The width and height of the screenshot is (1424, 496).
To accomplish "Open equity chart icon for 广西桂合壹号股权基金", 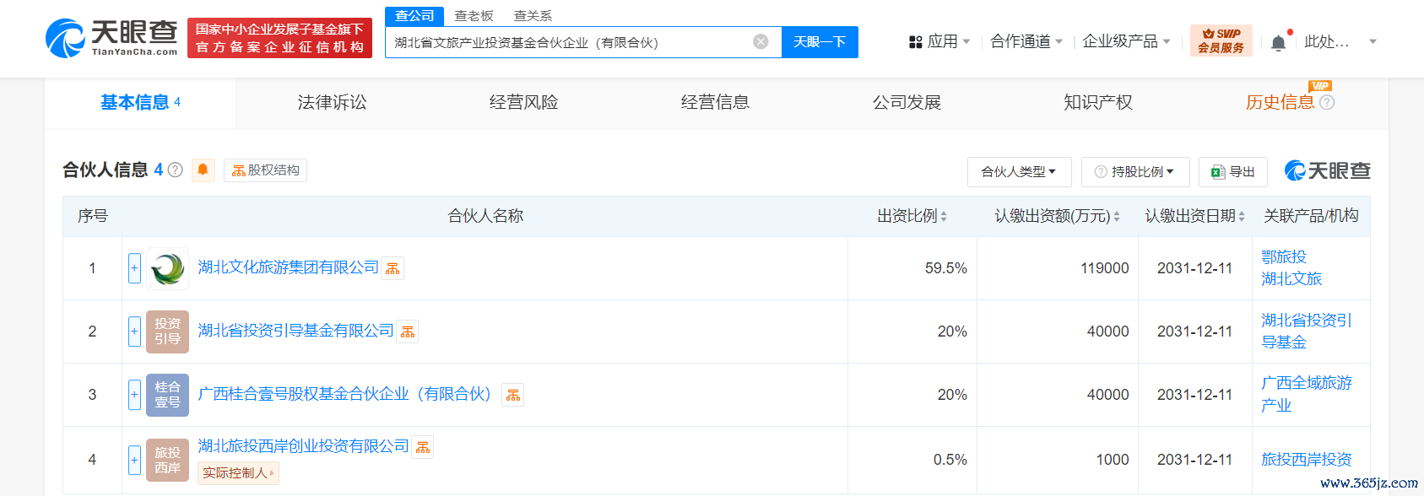I will click(x=513, y=395).
